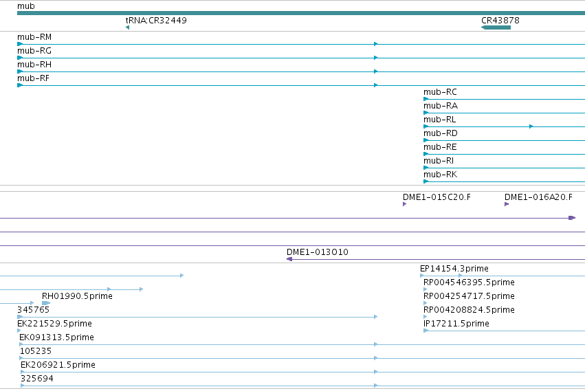Select EK206921.5prime label
This screenshot has height=389, width=585.
58,366
